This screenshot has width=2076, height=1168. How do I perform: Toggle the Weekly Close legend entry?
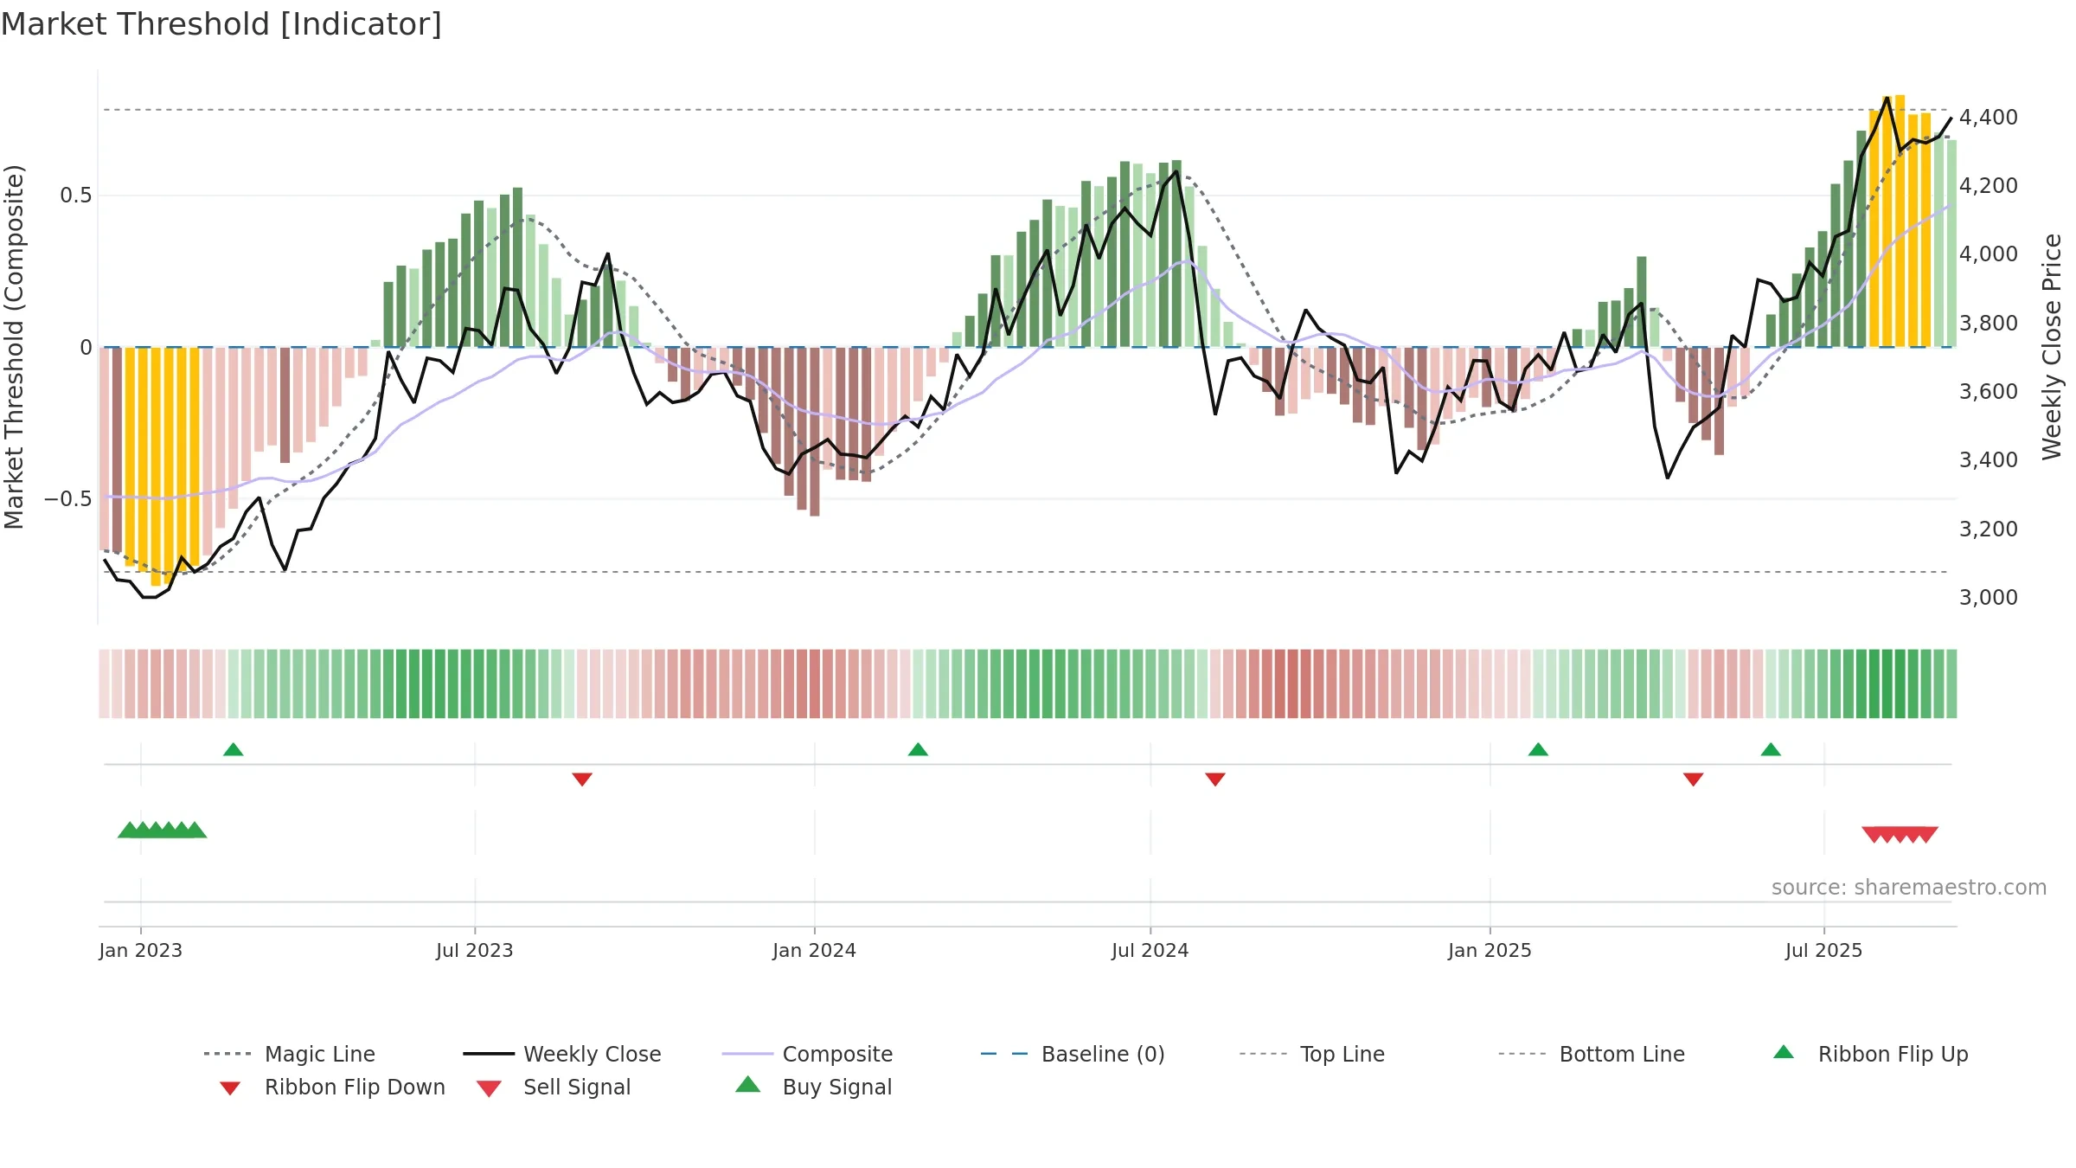point(562,1054)
